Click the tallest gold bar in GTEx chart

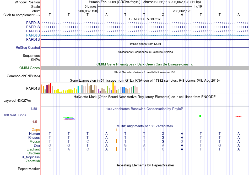click(113, 88)
